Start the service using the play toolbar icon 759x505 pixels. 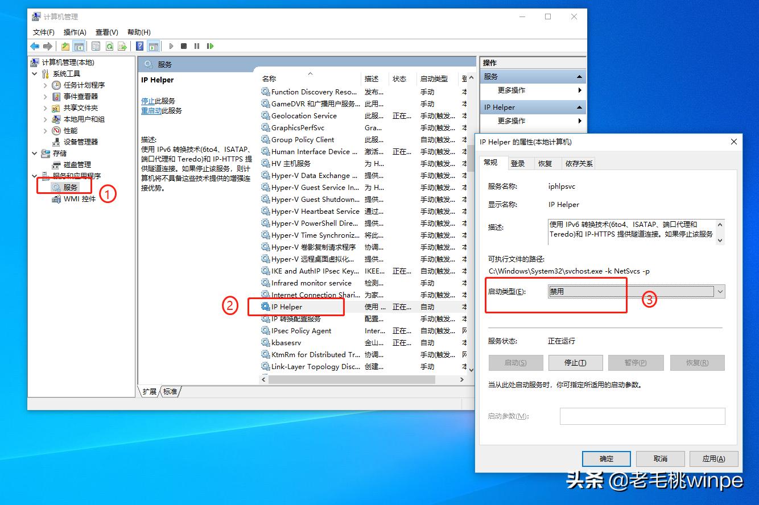tap(171, 46)
